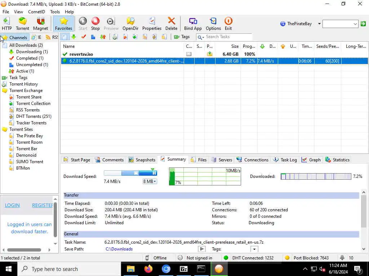Image resolution: width=369 pixels, height=276 pixels.
Task: Click the Downloaded pieces progress bar
Action: coord(316,176)
